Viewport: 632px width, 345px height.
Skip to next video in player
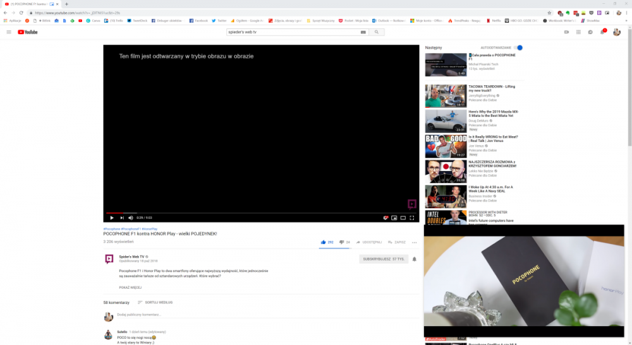pyautogui.click(x=122, y=218)
